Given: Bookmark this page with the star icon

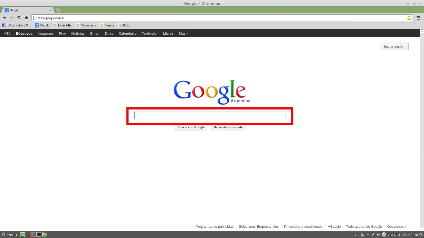Looking at the screenshot, I should click(x=409, y=18).
